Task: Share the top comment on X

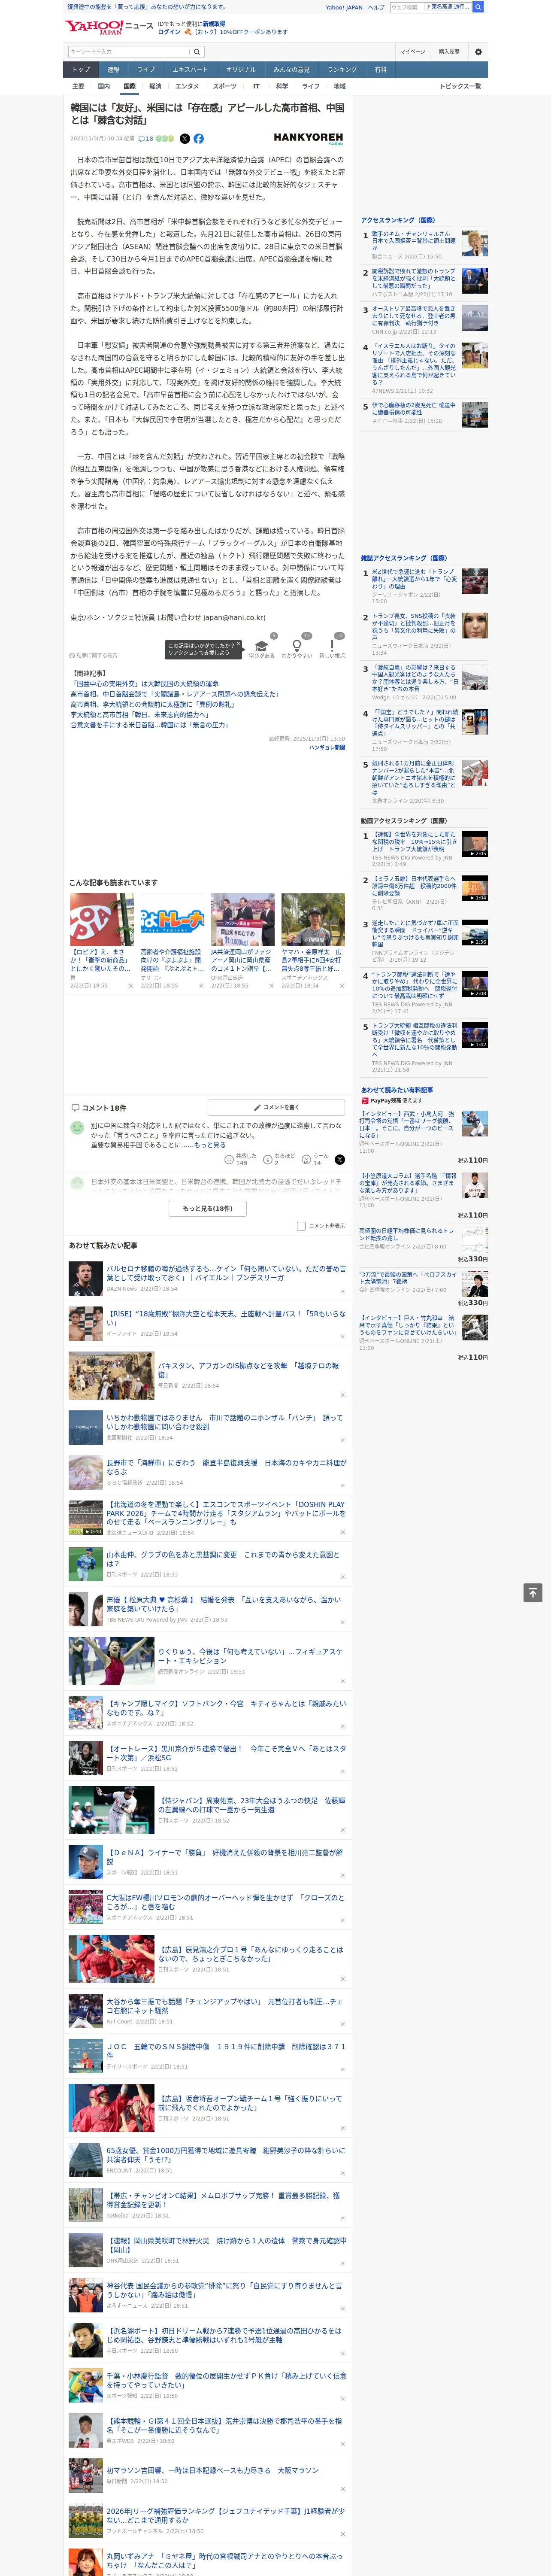Action: 339,1160
